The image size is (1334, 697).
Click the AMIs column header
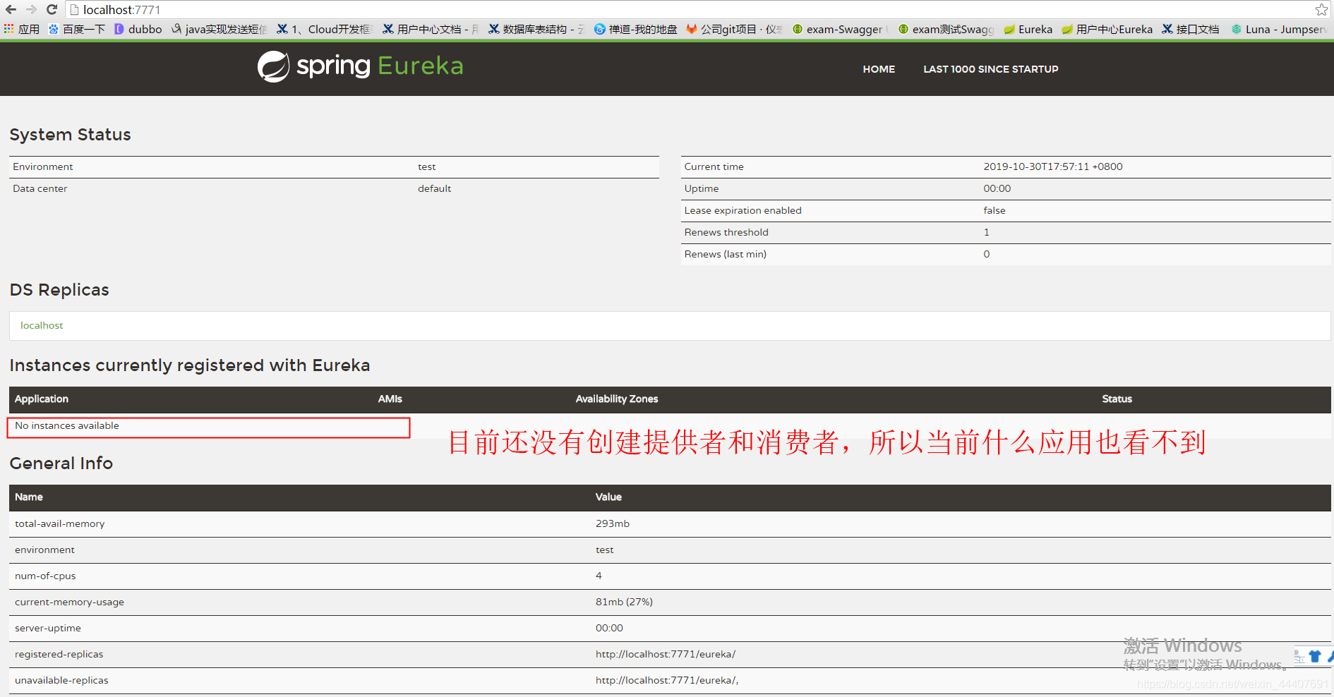[x=390, y=399]
